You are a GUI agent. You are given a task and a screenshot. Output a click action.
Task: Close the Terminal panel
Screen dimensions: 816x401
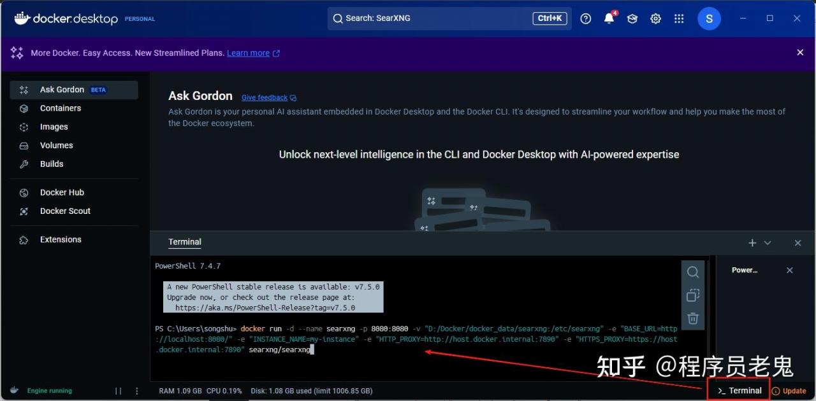tap(798, 243)
